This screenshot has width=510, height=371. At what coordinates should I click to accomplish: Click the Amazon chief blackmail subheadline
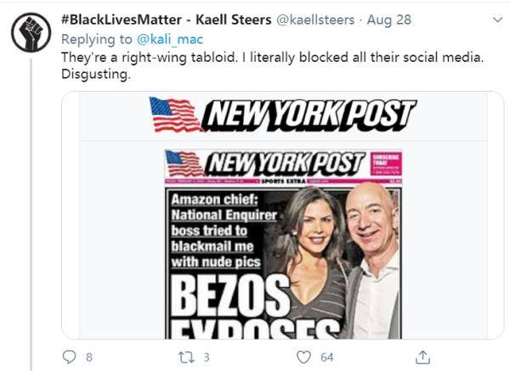[218, 231]
